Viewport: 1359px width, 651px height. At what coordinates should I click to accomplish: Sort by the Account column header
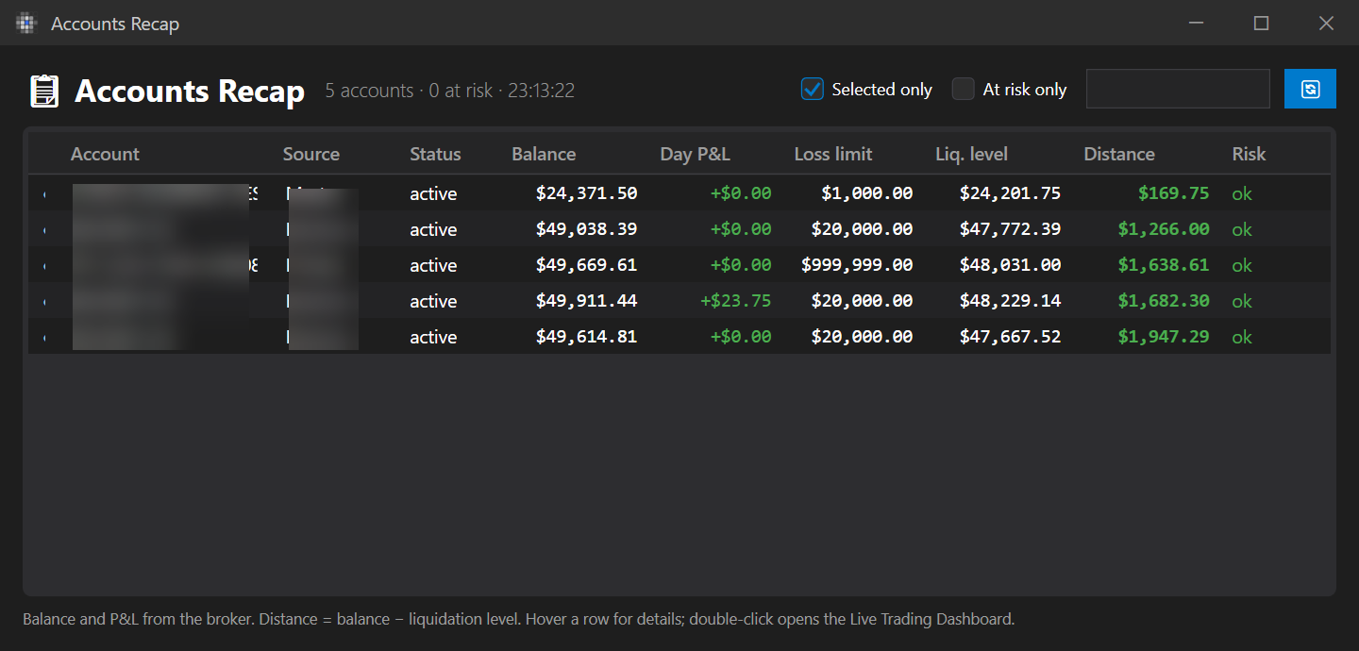[x=105, y=154]
